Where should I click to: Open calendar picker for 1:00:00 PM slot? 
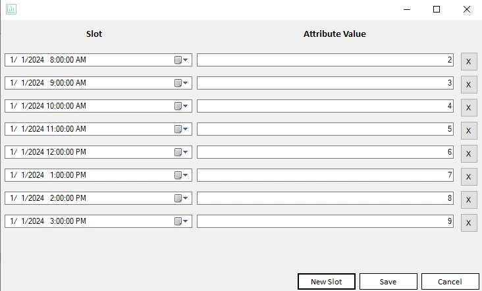tap(181, 175)
